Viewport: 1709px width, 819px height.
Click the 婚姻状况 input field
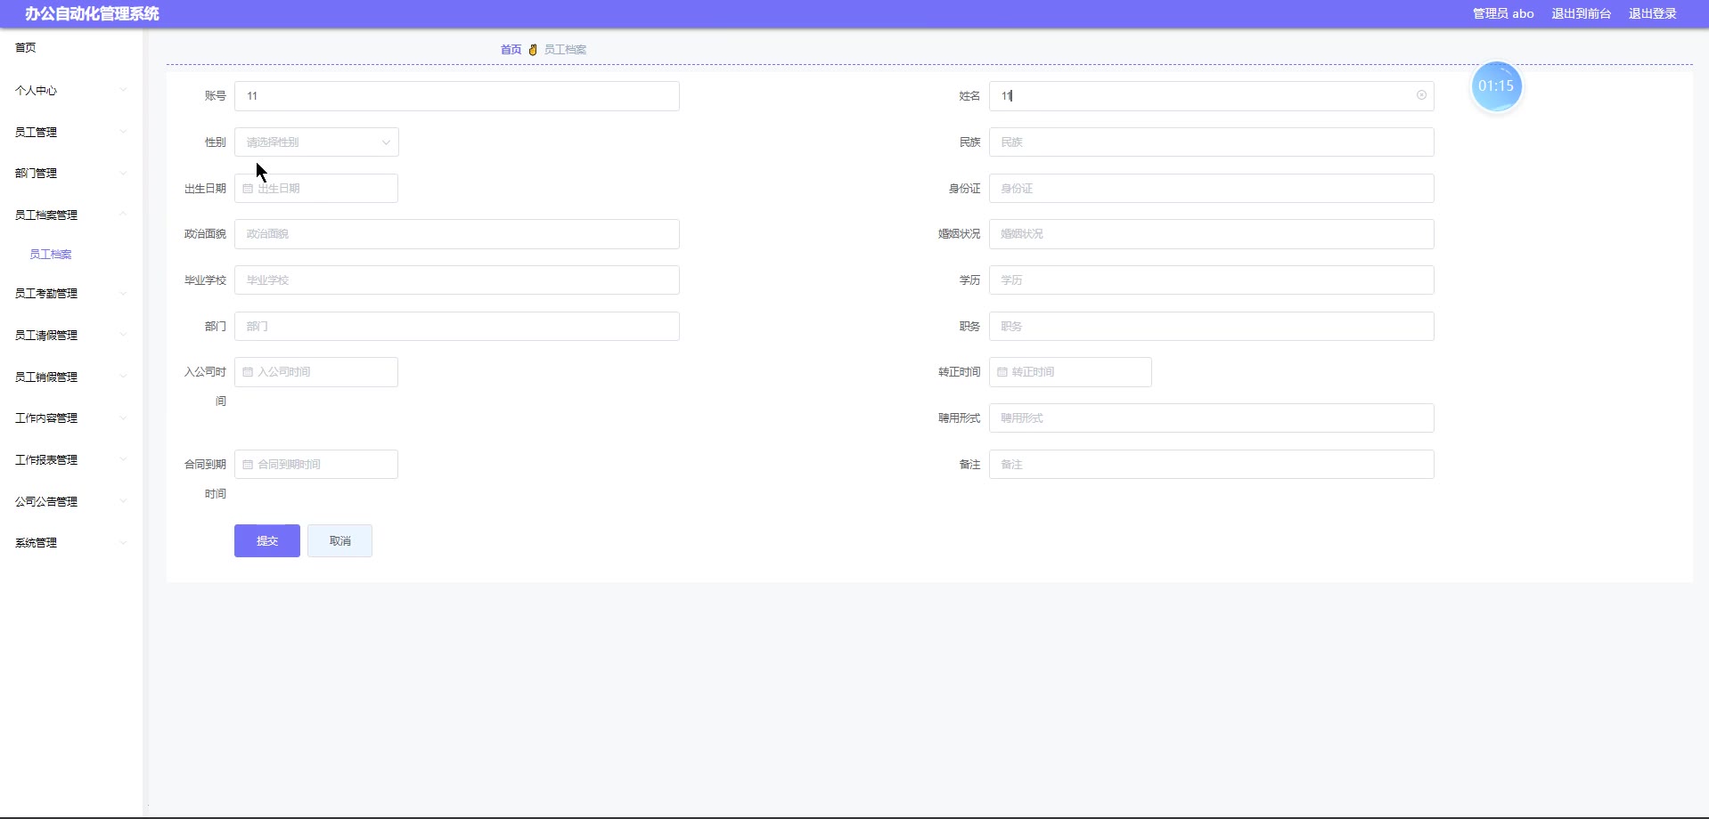pos(1212,234)
